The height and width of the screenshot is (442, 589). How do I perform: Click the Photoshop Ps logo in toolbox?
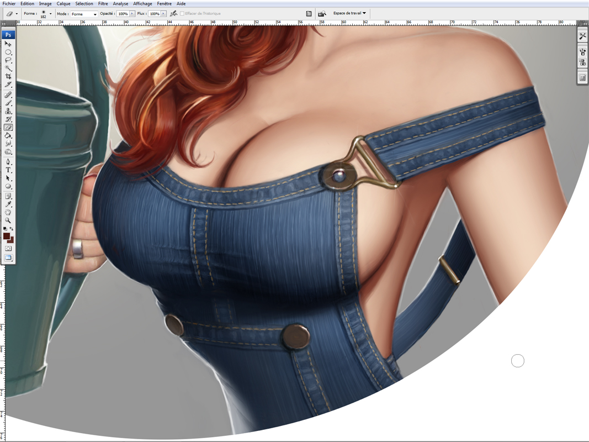coord(8,35)
